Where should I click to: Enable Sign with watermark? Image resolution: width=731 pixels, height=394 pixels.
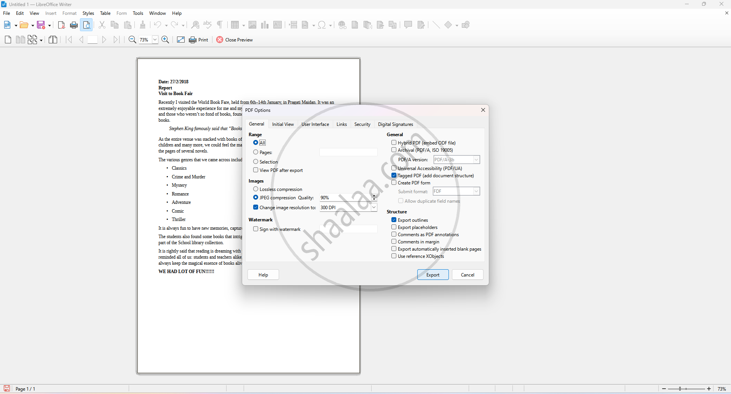[x=256, y=229]
